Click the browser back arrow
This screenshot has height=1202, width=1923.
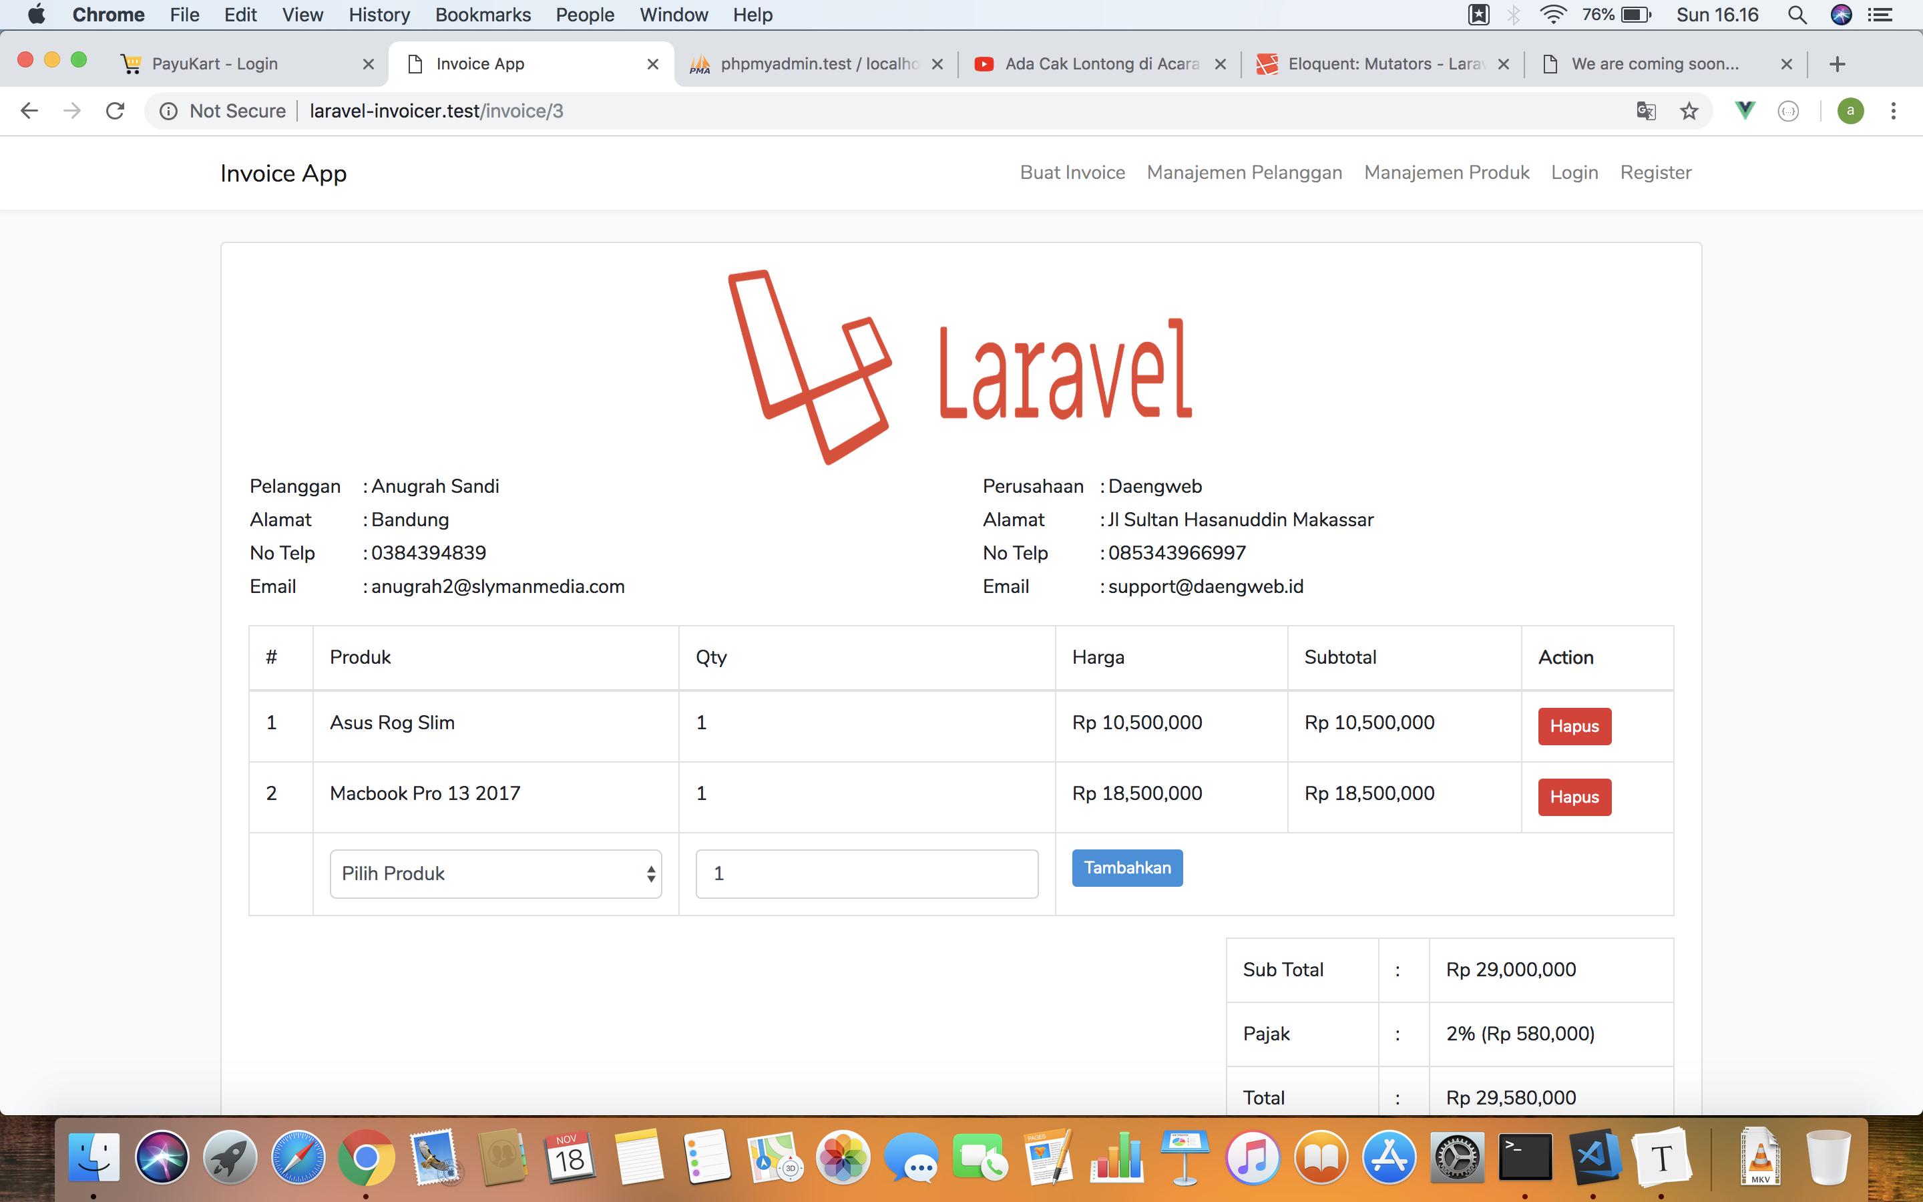point(29,110)
